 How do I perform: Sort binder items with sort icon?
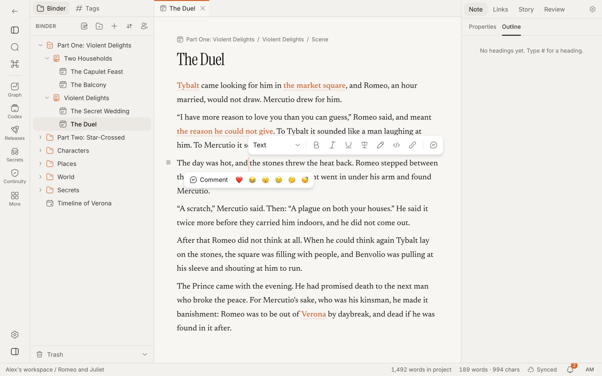pos(129,26)
